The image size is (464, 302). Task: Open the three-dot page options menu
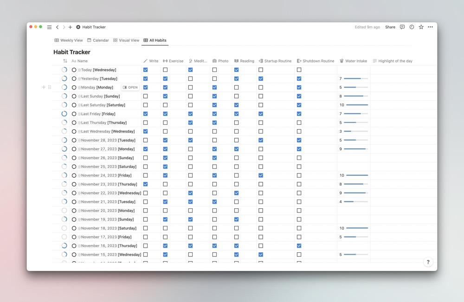click(431, 27)
